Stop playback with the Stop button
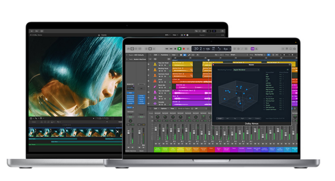 point(175,49)
